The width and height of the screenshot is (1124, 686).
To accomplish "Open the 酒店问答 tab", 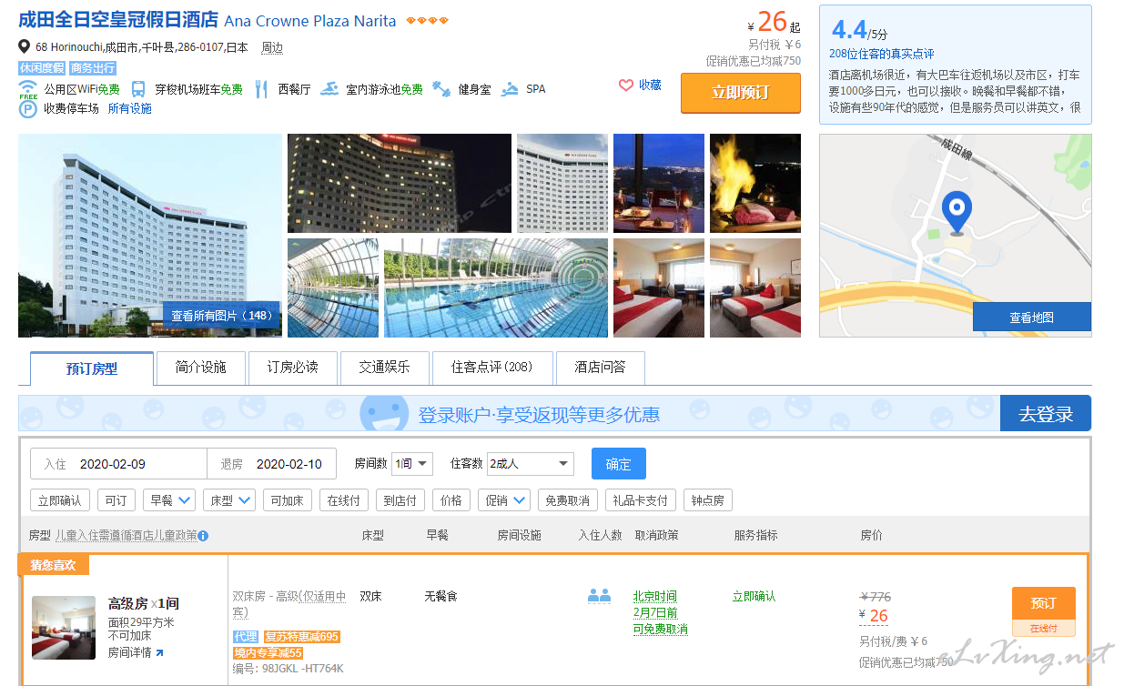I will click(600, 368).
